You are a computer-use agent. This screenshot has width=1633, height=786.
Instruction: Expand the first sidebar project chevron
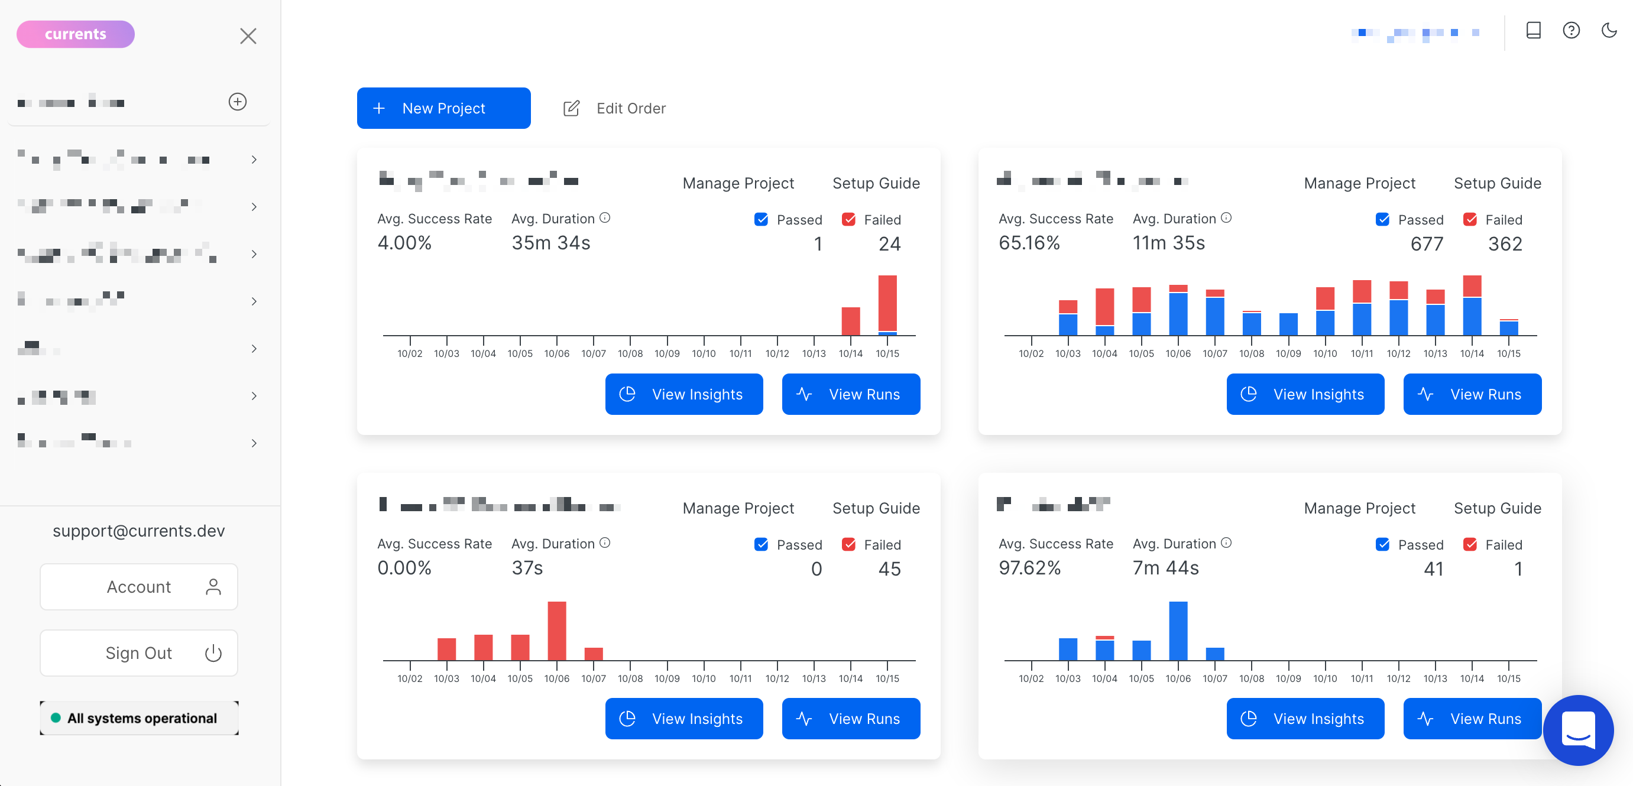click(254, 160)
